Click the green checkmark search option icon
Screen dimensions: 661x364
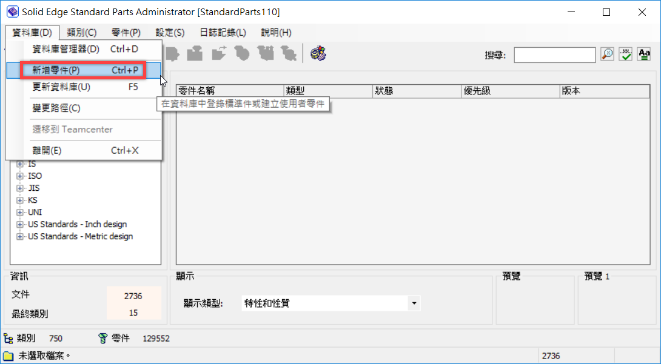[626, 54]
